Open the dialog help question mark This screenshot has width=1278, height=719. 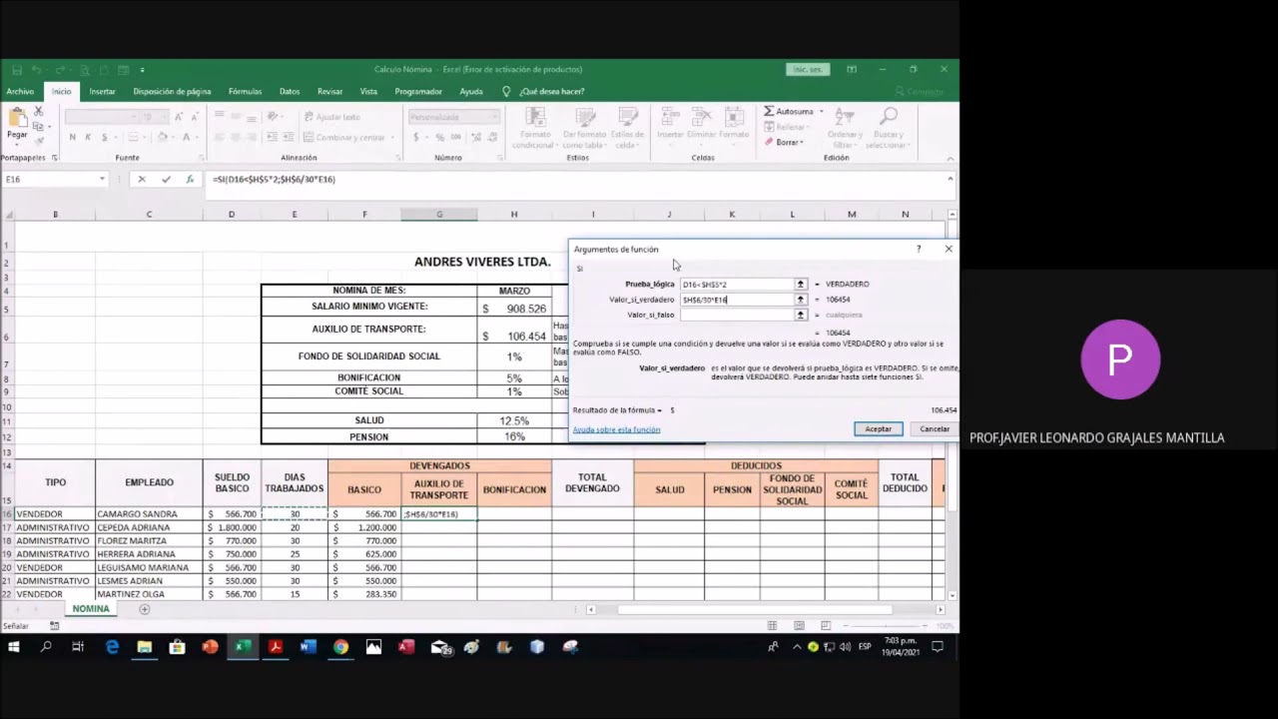919,249
